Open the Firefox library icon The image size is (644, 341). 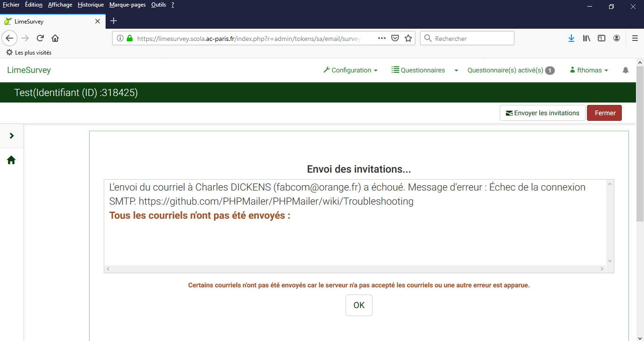tap(586, 39)
